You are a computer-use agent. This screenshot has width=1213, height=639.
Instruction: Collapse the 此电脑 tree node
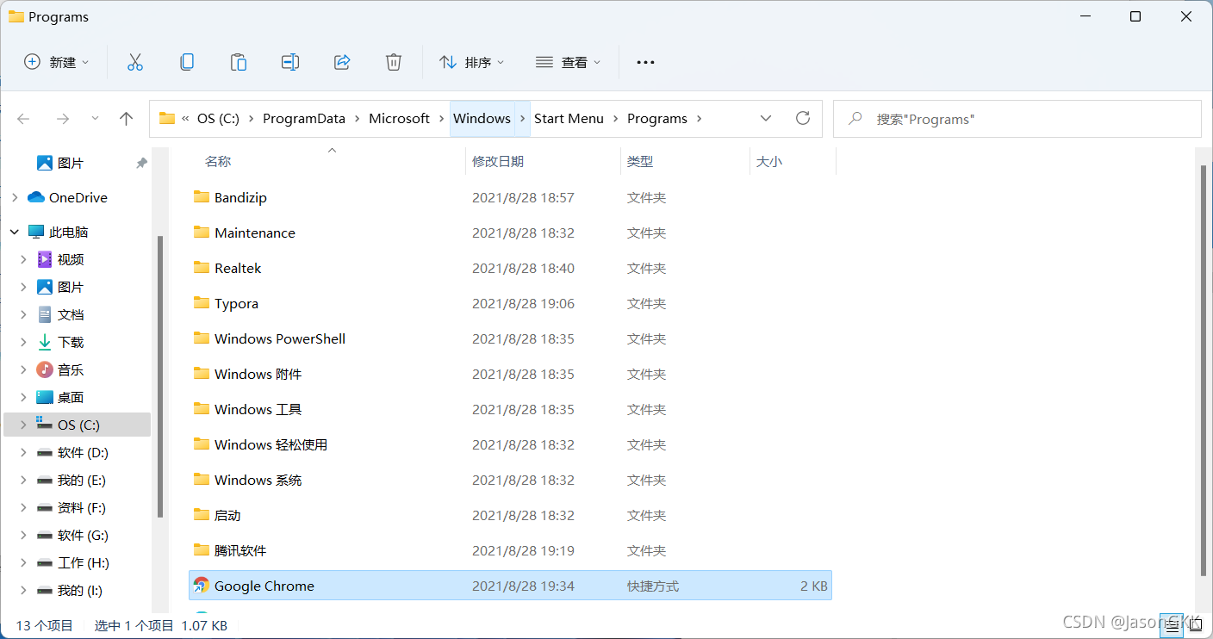coord(15,232)
